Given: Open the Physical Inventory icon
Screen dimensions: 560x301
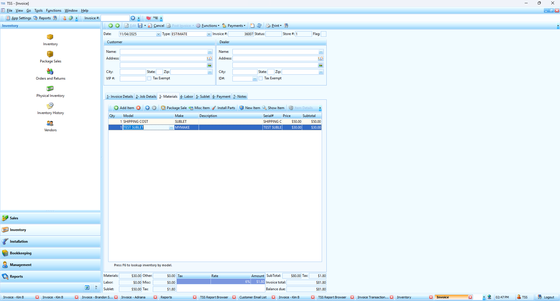Looking at the screenshot, I should 50,89.
